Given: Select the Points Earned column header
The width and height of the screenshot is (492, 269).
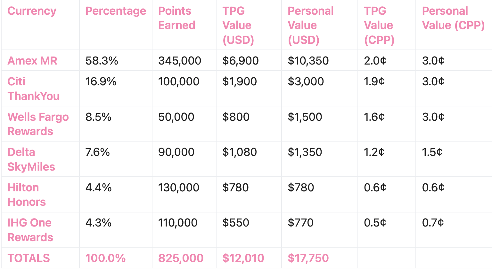Looking at the screenshot, I should point(176,18).
